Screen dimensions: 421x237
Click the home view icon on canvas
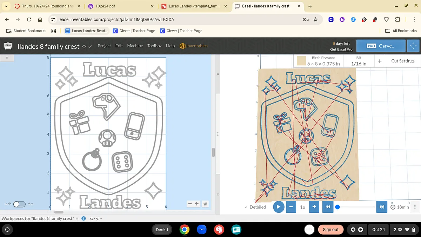pyautogui.click(x=205, y=204)
